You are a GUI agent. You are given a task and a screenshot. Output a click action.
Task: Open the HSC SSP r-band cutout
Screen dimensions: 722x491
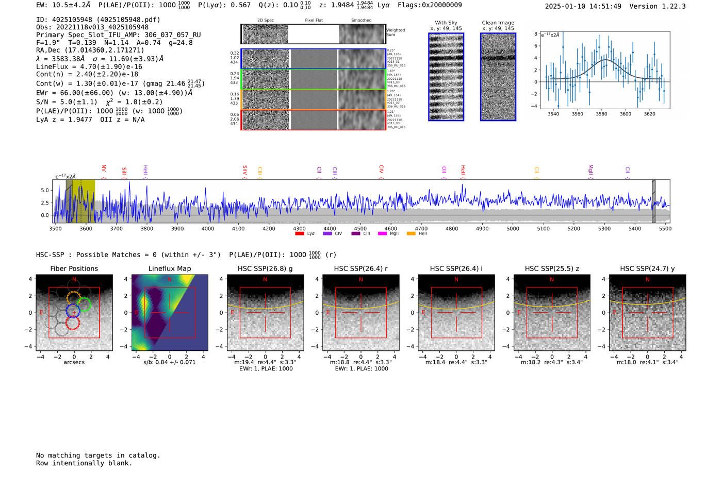coord(360,312)
